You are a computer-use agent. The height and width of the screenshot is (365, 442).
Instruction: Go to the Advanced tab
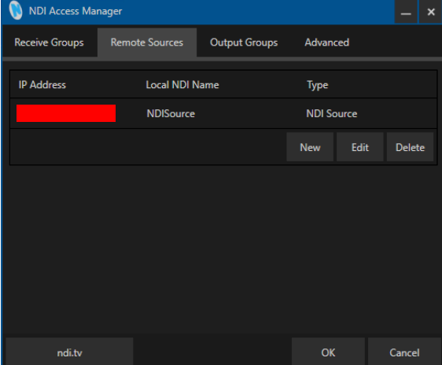point(326,42)
